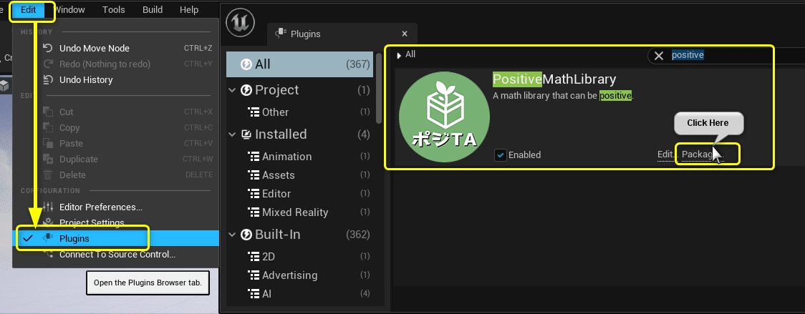The width and height of the screenshot is (805, 314).
Task: Click Edit link for PositiveMathLibrary
Action: tap(666, 155)
